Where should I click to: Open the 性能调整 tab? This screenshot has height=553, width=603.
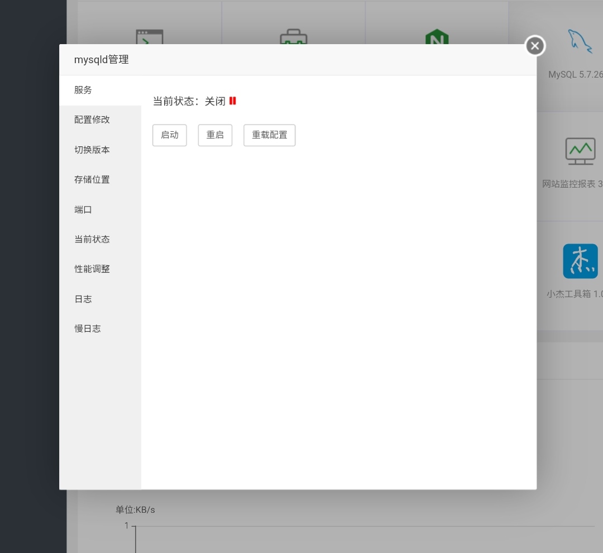(x=92, y=269)
